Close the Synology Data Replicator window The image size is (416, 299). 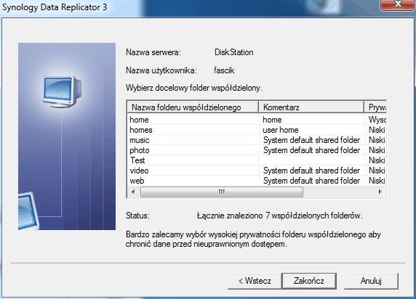(397, 4)
